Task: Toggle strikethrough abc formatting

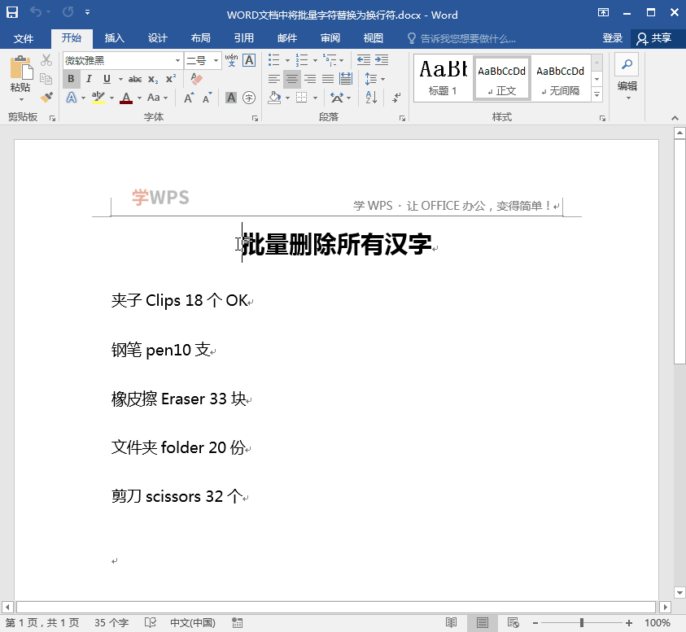Action: (x=135, y=79)
